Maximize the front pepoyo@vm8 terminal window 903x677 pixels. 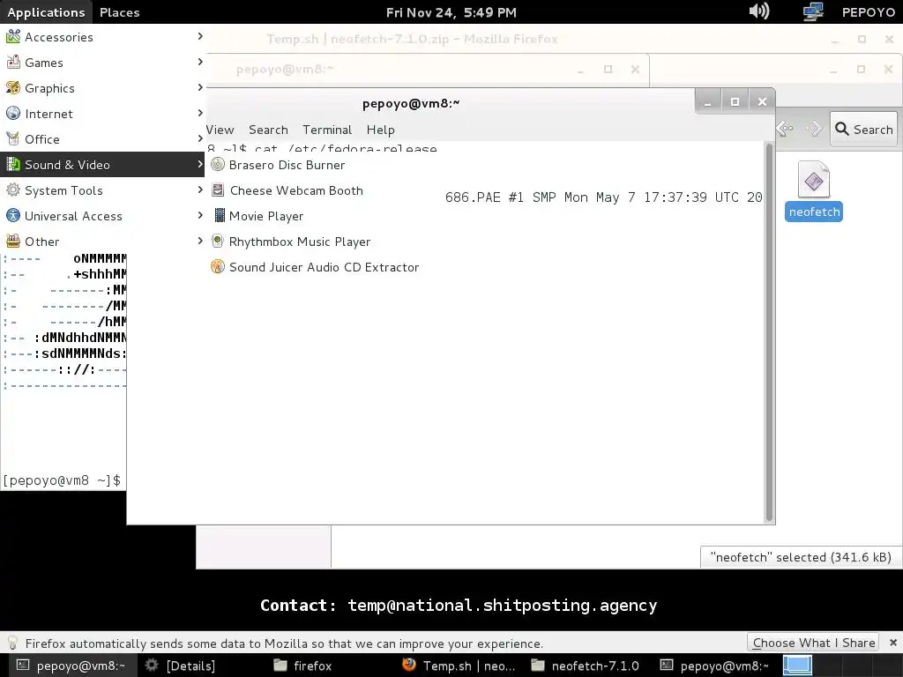(x=735, y=102)
